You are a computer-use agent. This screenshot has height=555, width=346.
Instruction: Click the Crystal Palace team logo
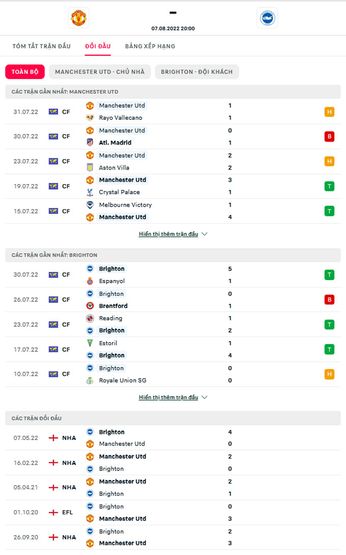coord(90,192)
